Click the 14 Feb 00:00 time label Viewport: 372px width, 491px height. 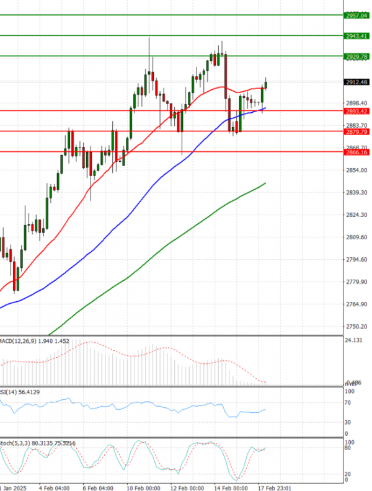[231, 488]
